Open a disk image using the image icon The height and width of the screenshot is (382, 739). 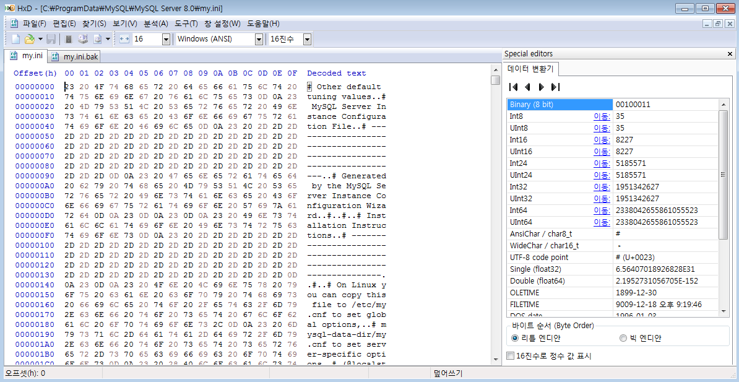[98, 39]
